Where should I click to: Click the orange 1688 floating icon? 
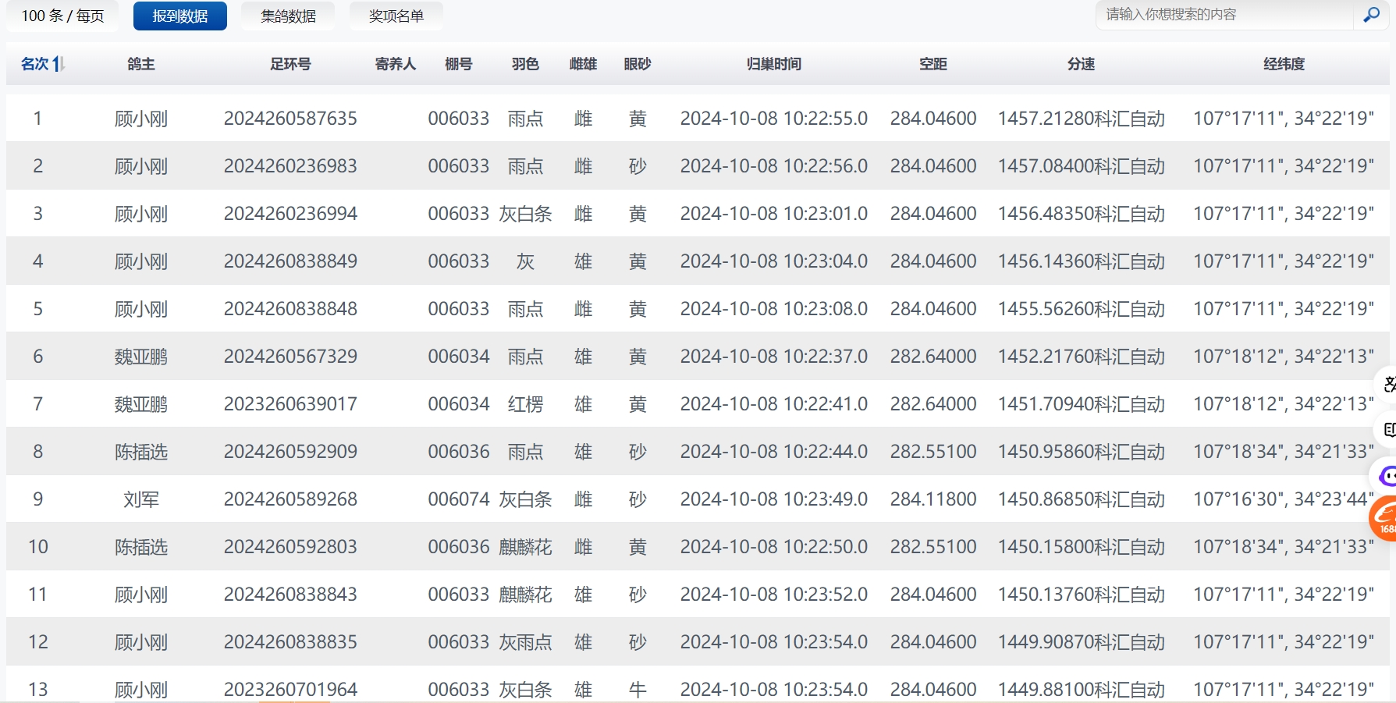click(x=1384, y=518)
